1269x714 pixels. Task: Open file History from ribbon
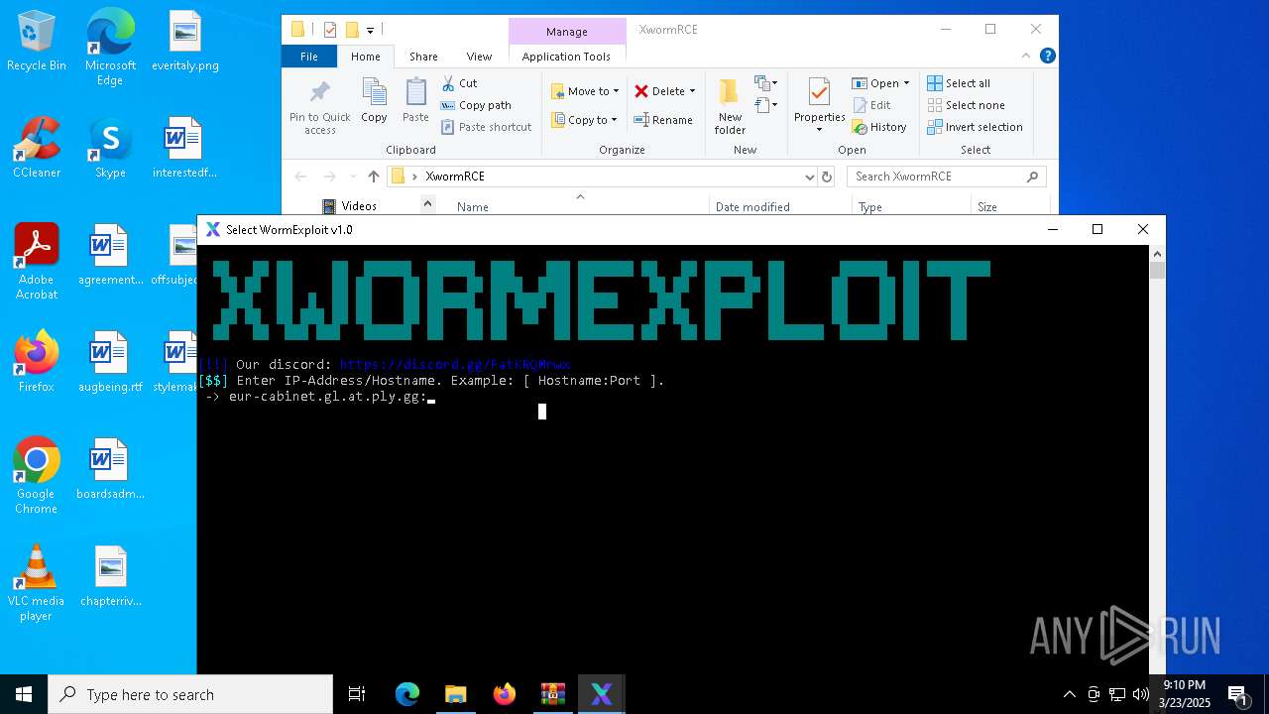[x=879, y=127]
